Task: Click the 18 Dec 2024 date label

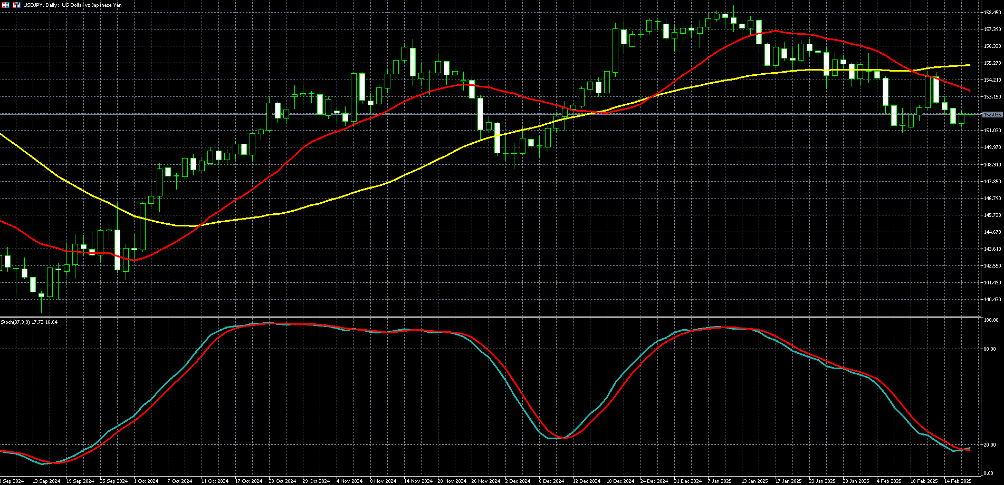Action: [620, 481]
